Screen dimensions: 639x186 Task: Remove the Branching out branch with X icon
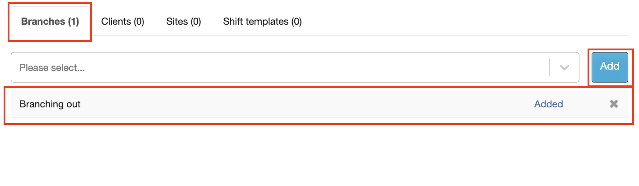(x=613, y=104)
